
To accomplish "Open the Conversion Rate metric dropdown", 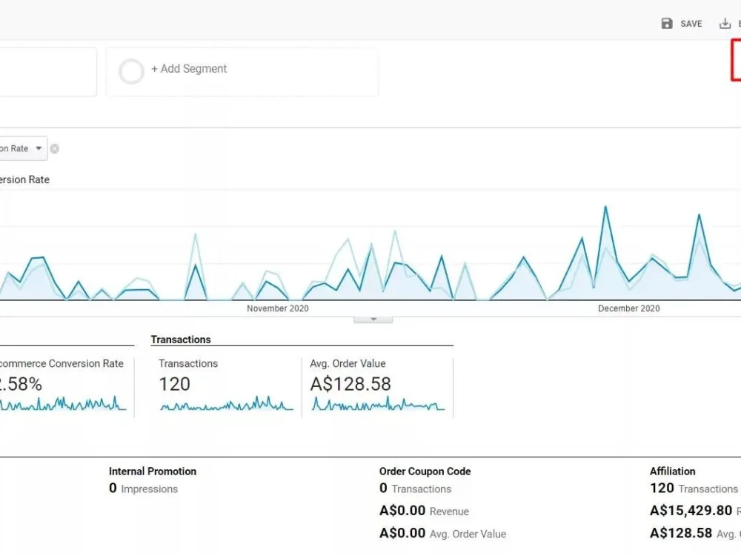I will coord(23,148).
